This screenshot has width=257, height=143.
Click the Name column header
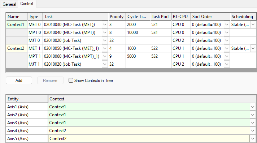(17, 17)
